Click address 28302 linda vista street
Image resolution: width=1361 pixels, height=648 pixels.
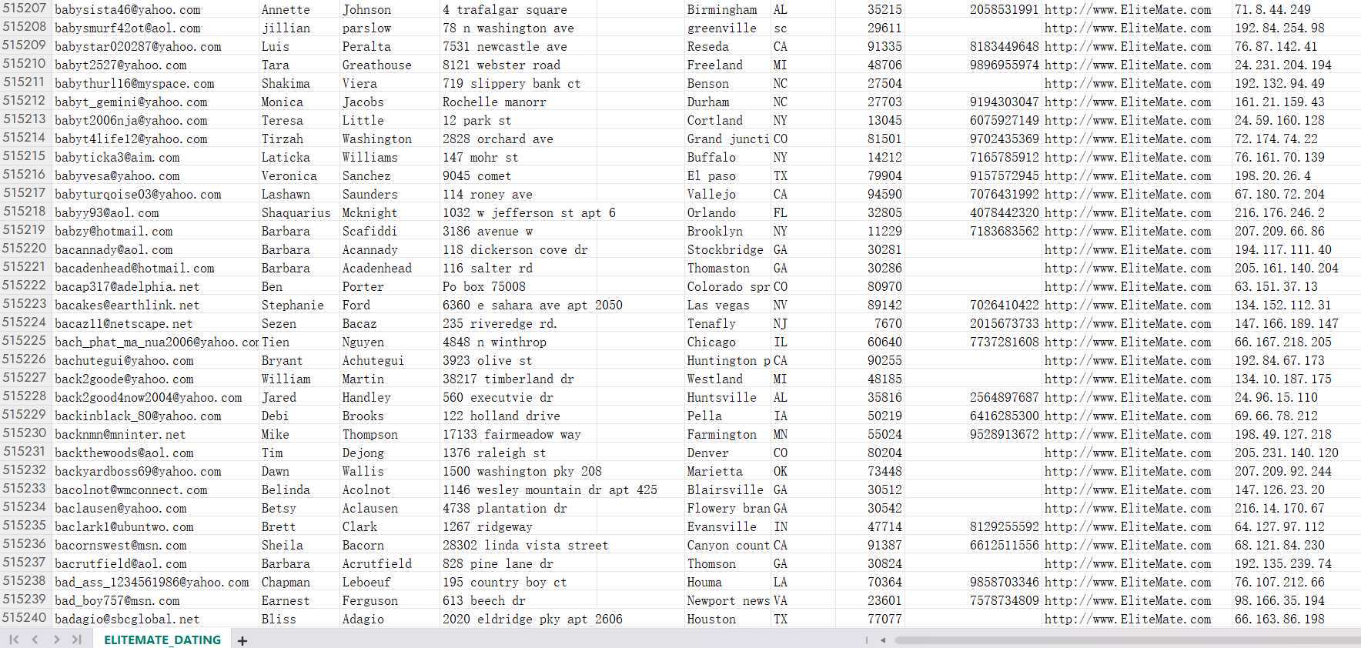[526, 546]
